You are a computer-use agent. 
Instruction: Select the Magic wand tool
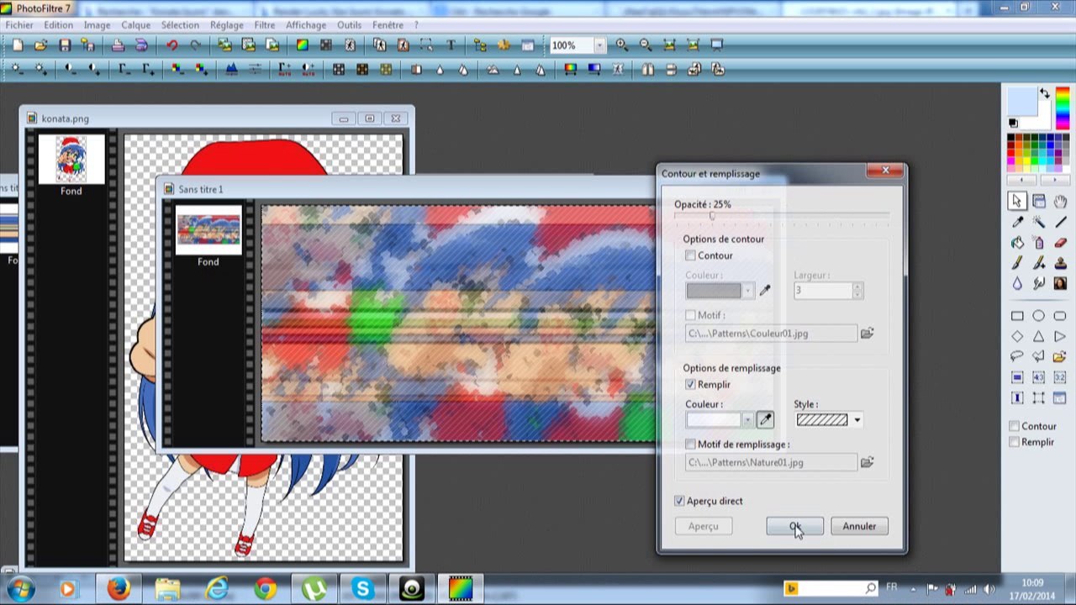[x=1038, y=222]
